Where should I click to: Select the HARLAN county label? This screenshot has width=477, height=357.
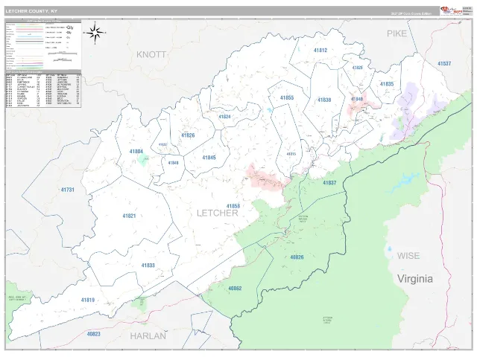tap(148, 336)
